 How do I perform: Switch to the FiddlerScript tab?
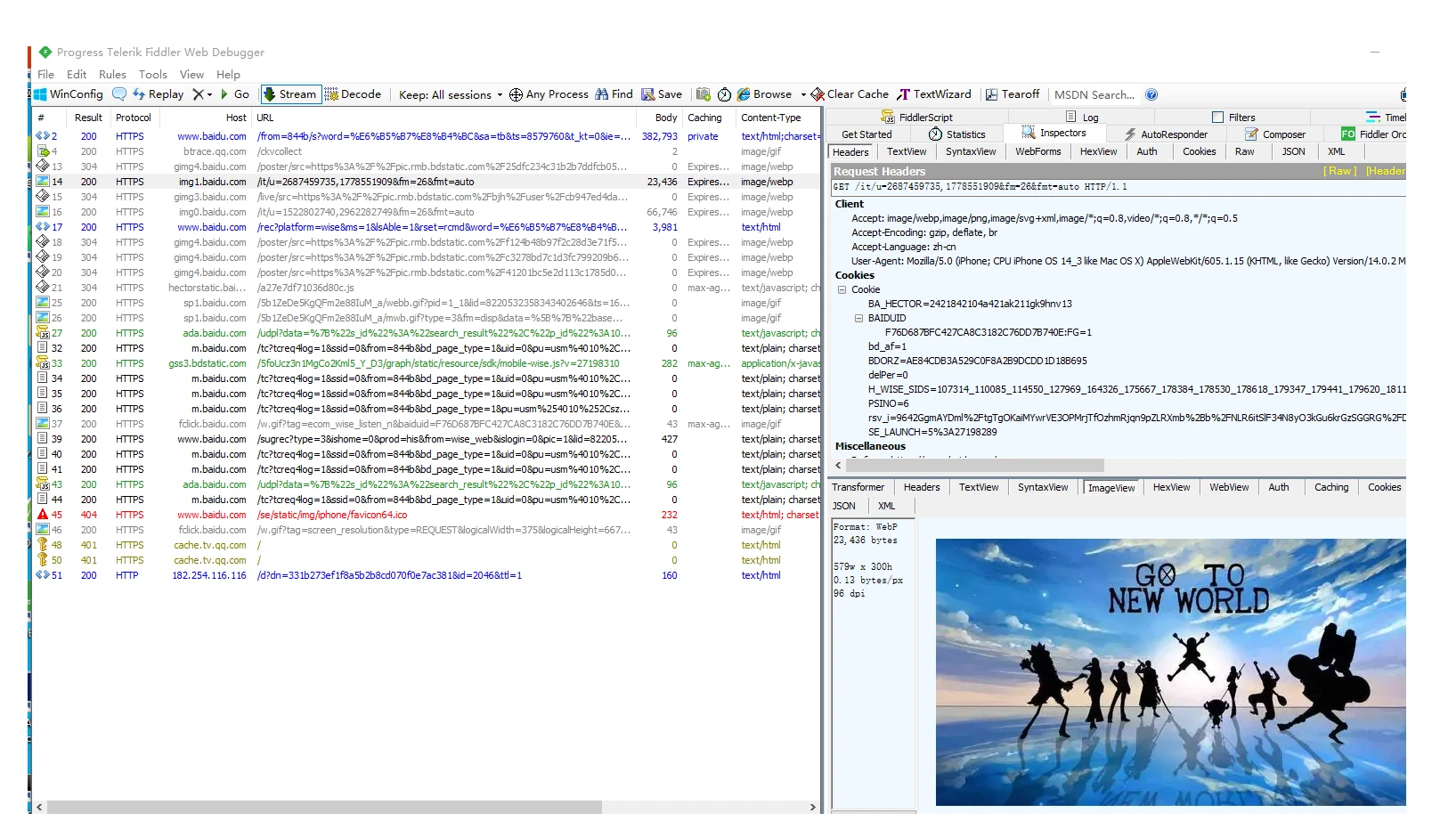point(916,118)
